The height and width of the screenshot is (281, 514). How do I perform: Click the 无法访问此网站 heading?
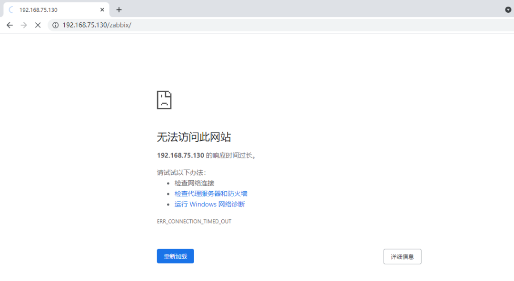194,137
